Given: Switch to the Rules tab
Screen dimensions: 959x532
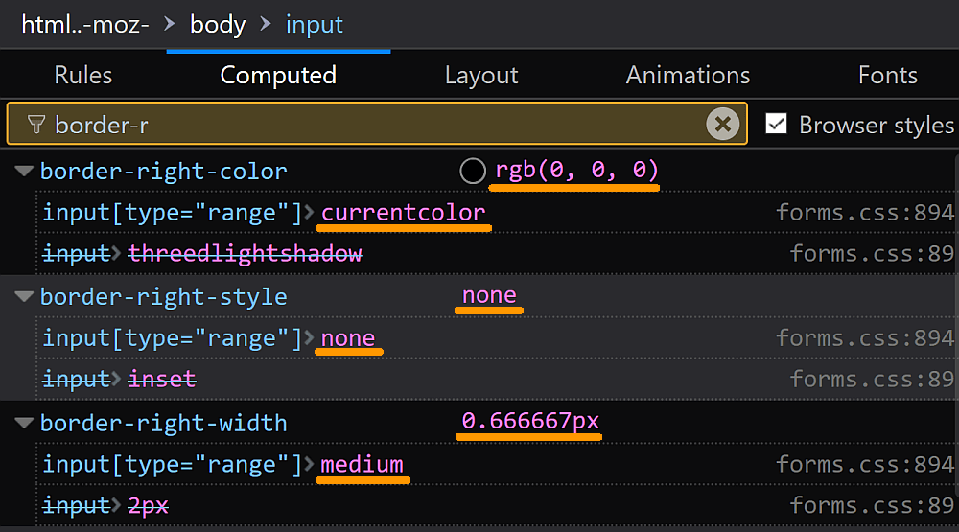Looking at the screenshot, I should [83, 75].
